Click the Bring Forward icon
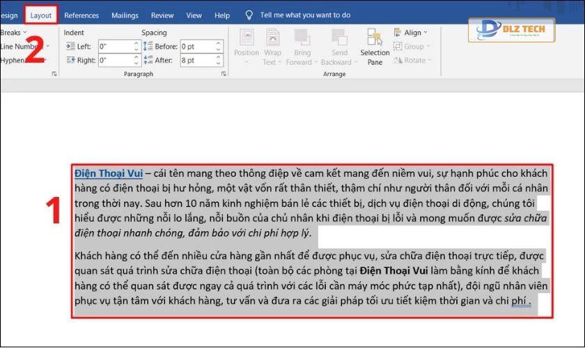This screenshot has height=348, width=585. pos(302,38)
